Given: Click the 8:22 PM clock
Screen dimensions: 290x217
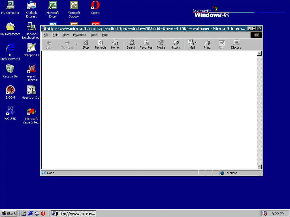Looking at the screenshot, I should (278, 214).
